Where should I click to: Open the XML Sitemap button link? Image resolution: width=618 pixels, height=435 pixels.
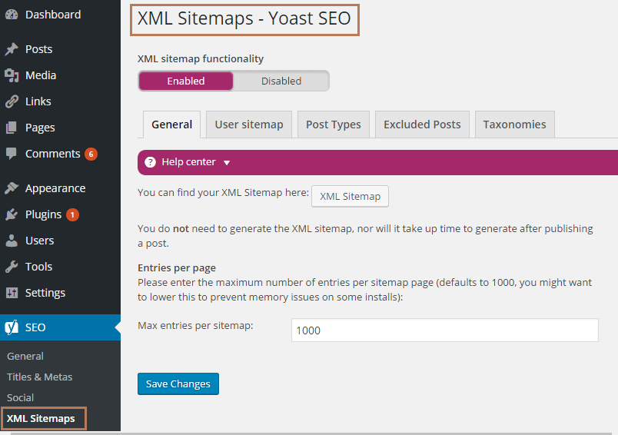(x=350, y=196)
